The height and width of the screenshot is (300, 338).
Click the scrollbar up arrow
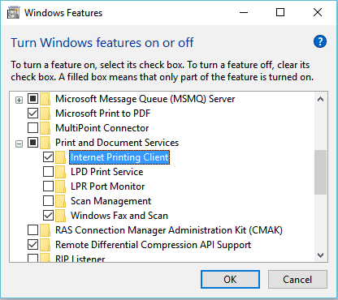(x=321, y=99)
